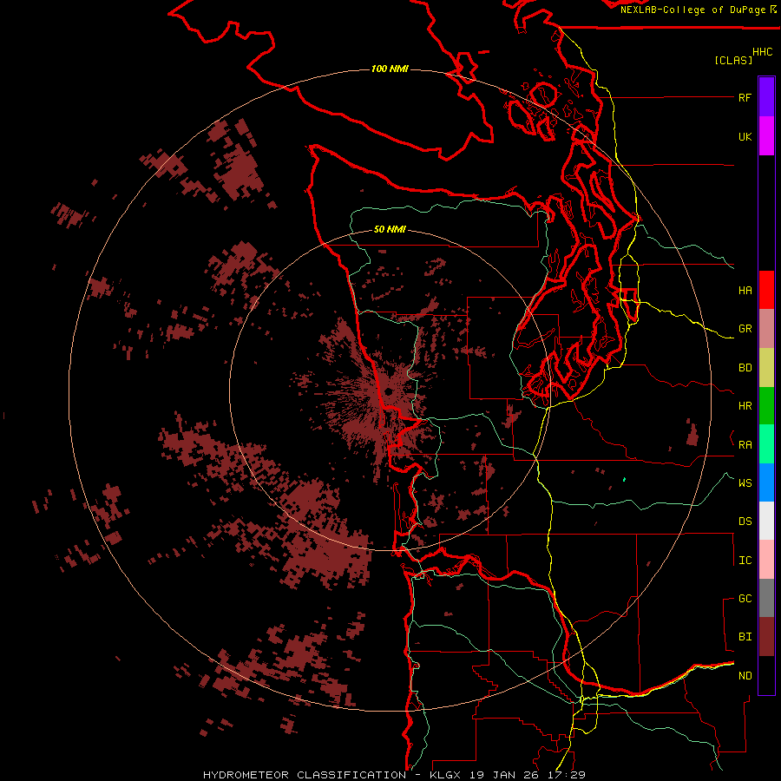Click the NEXLAB-College of DuPage text
781x781 pixels.
point(692,10)
